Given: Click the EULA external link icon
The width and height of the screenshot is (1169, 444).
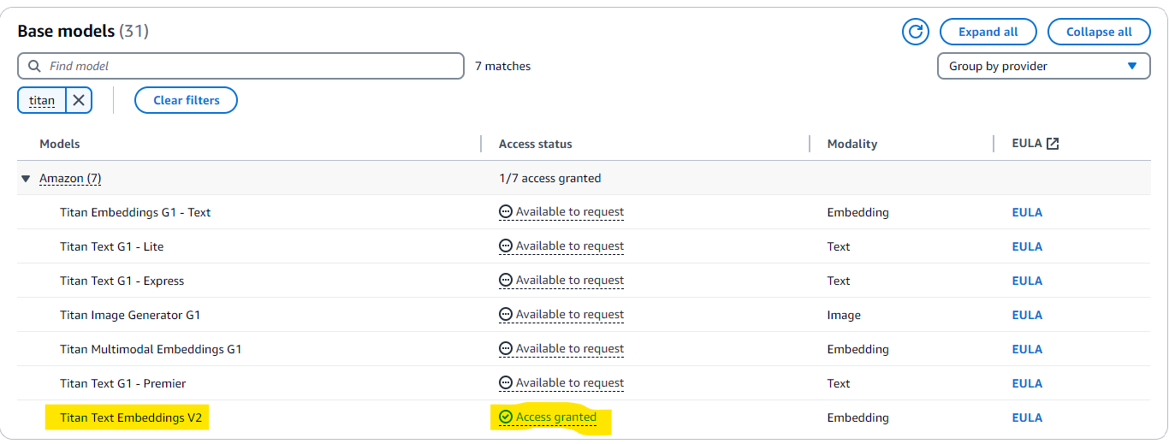Looking at the screenshot, I should point(1053,144).
